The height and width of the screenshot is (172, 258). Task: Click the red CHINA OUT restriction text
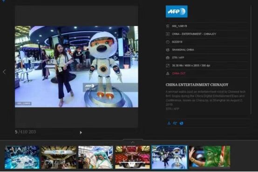coord(179,73)
